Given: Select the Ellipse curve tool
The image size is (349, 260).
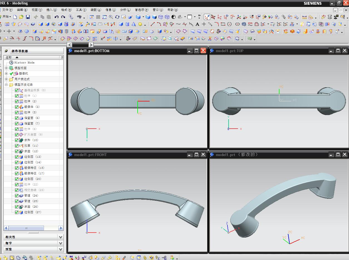Looking at the screenshot, I should point(237,24).
